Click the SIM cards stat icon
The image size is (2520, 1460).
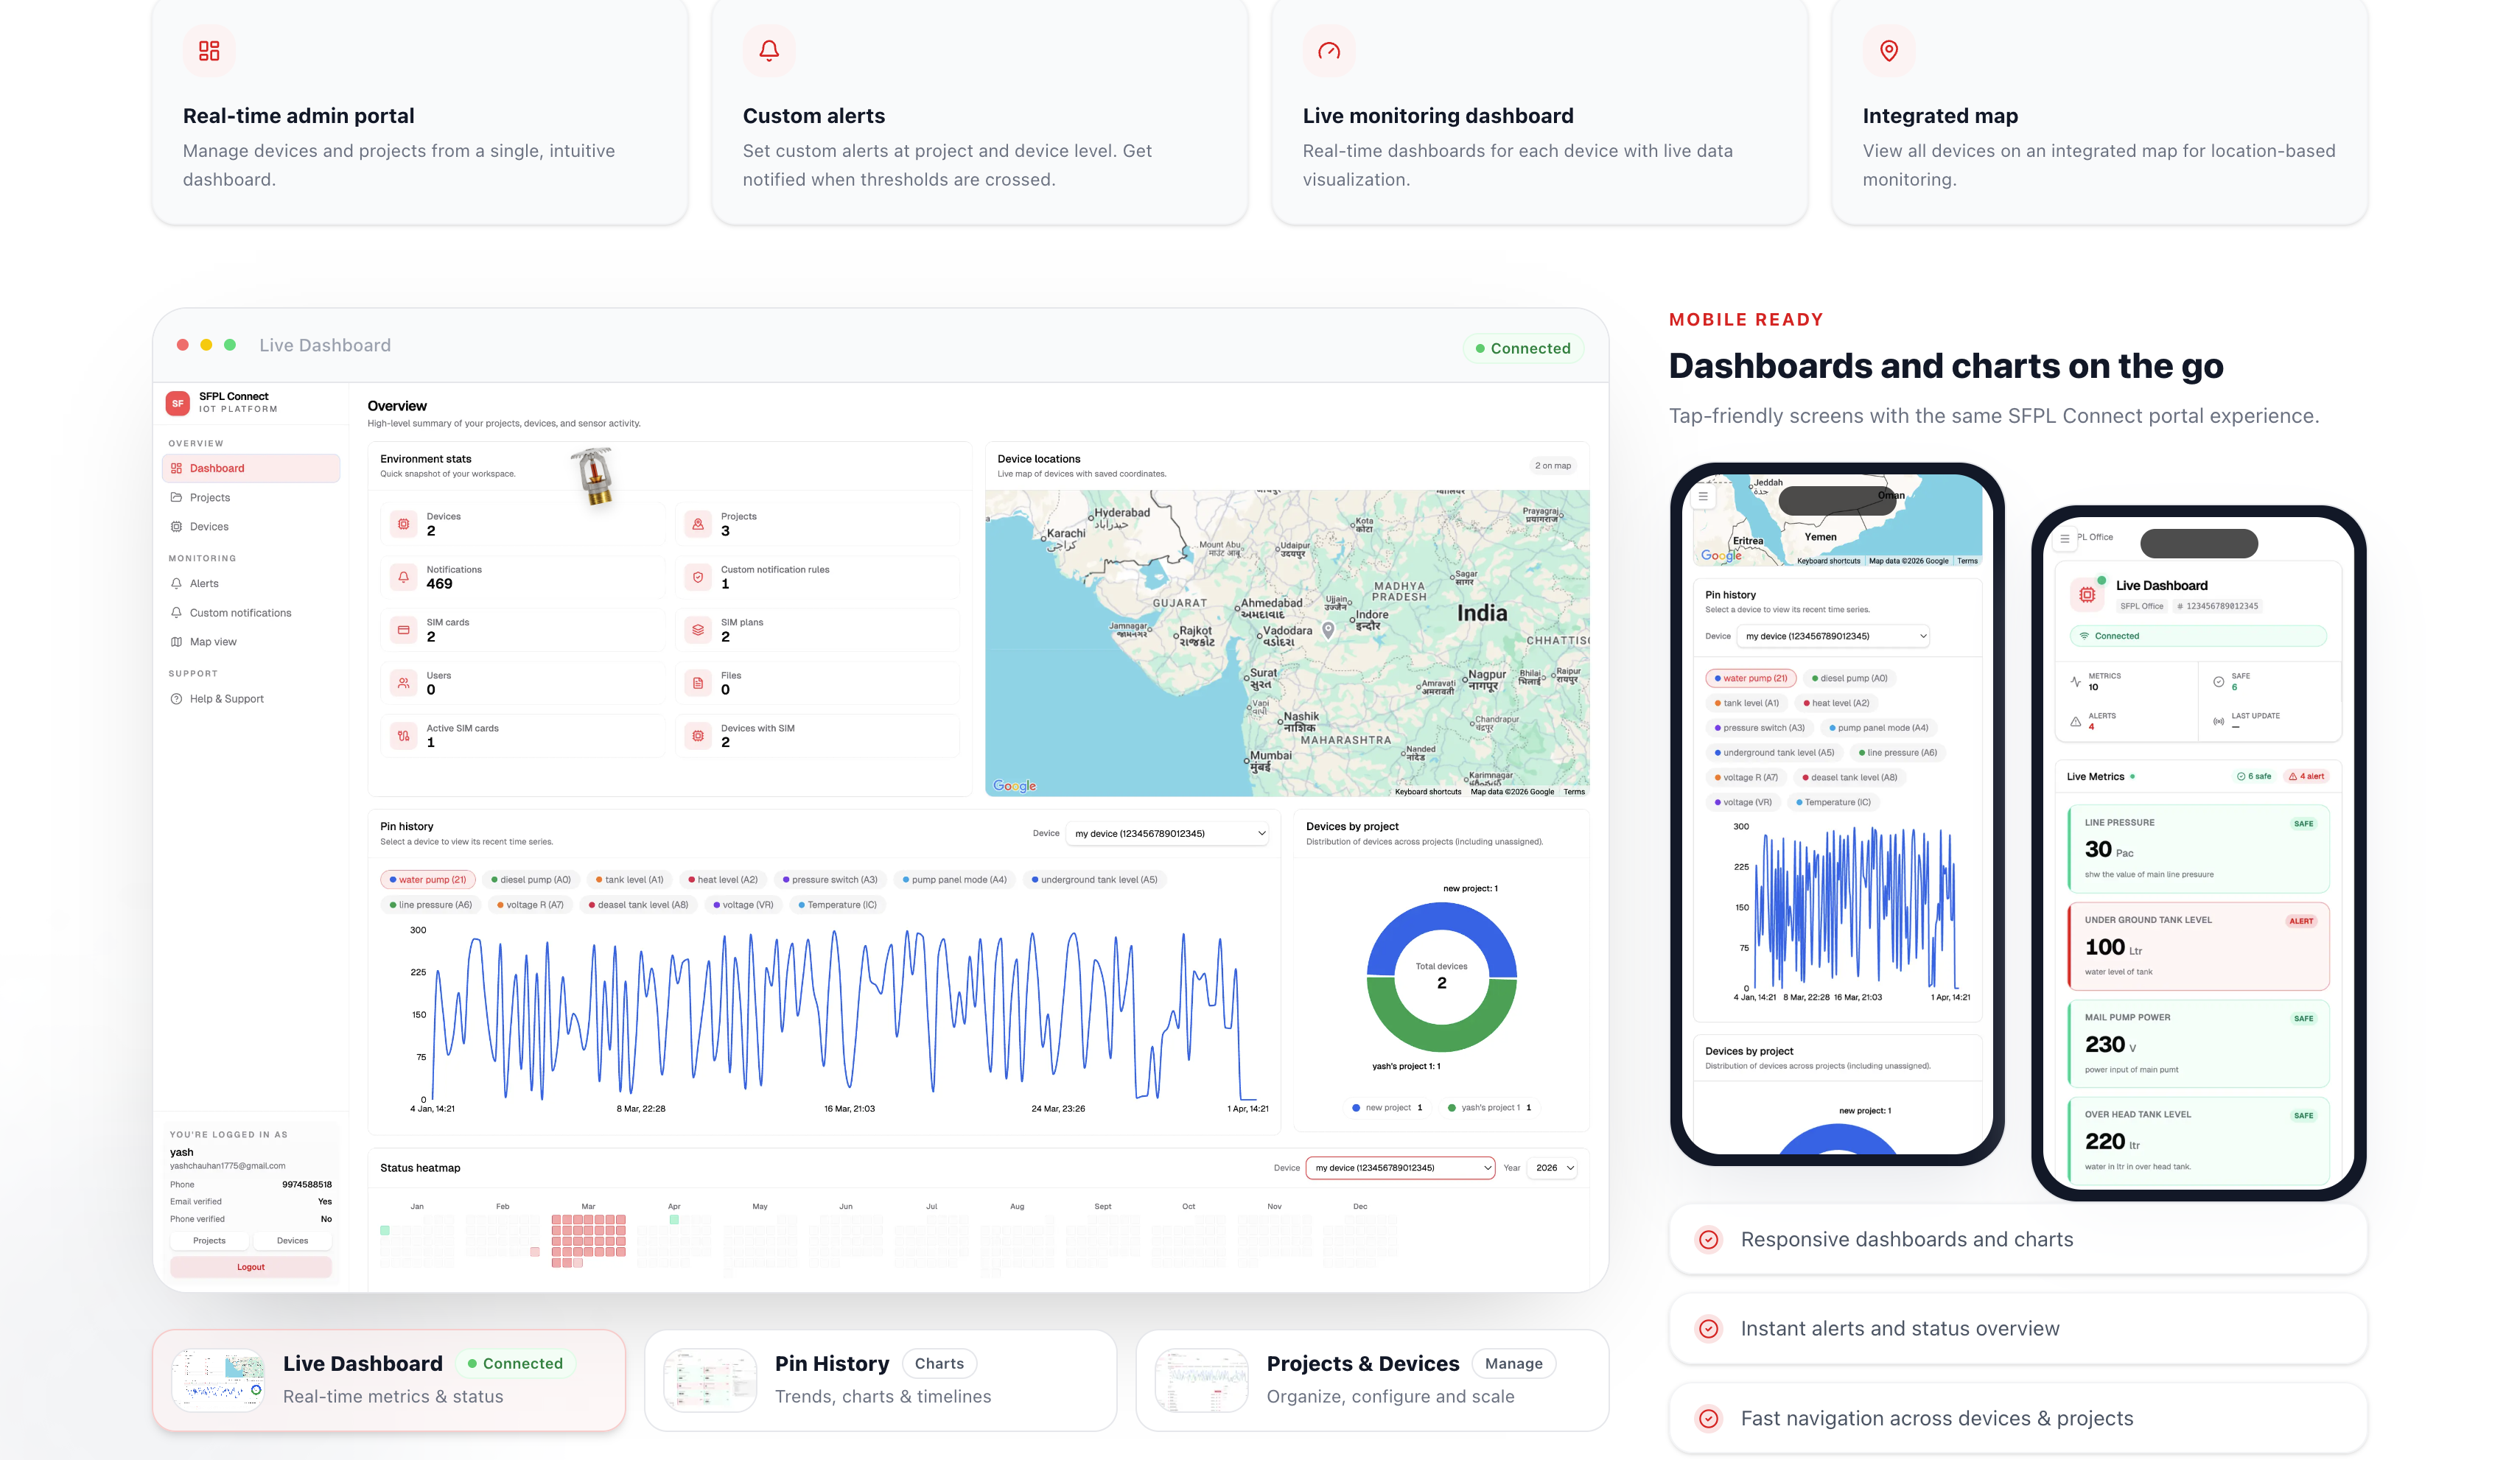pyautogui.click(x=404, y=630)
